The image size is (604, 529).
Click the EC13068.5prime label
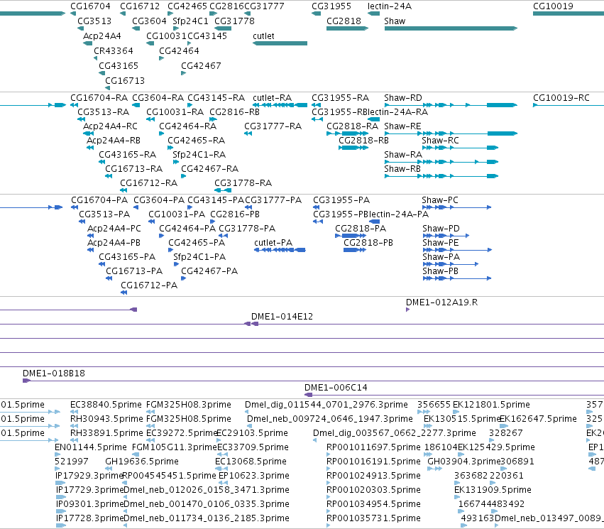point(251,462)
